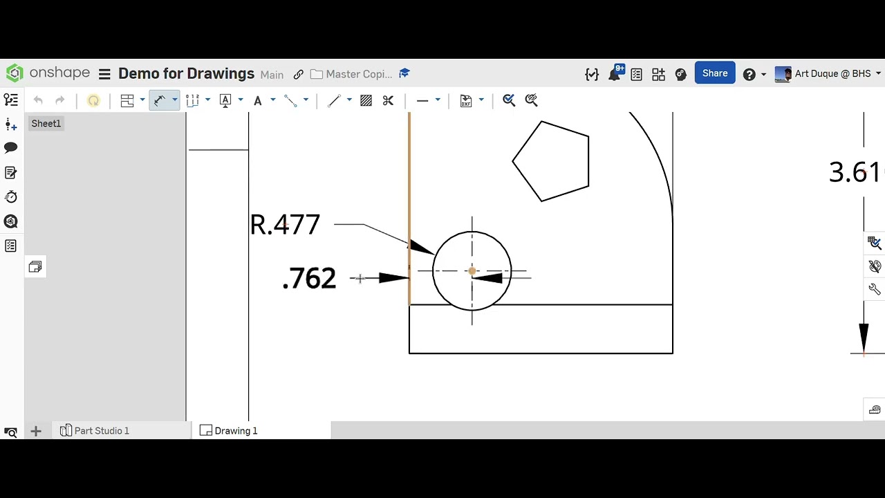Click the Main branch label
This screenshot has width=885, height=498.
[x=272, y=75]
